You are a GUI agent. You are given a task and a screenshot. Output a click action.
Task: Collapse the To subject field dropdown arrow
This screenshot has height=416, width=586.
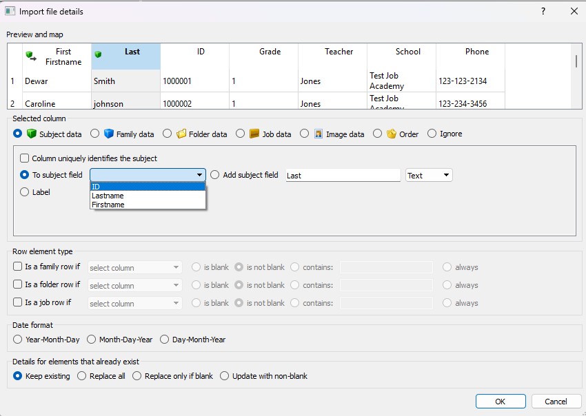click(x=200, y=176)
